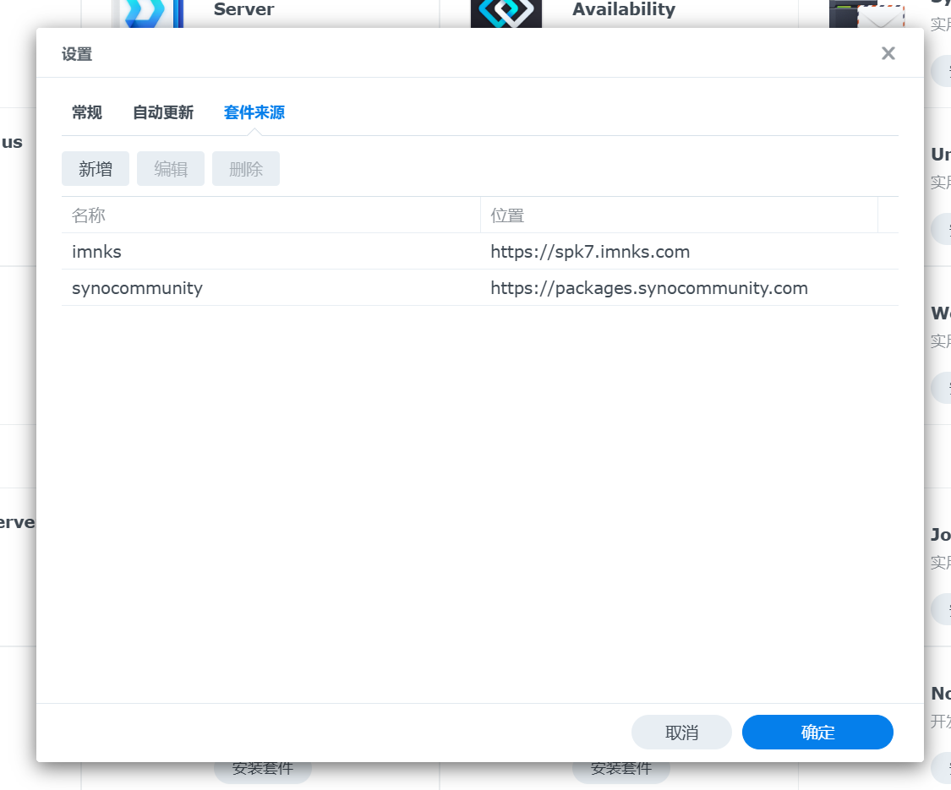Viewport: 951px width, 790px height.
Task: Click the Server package title
Action: [243, 10]
